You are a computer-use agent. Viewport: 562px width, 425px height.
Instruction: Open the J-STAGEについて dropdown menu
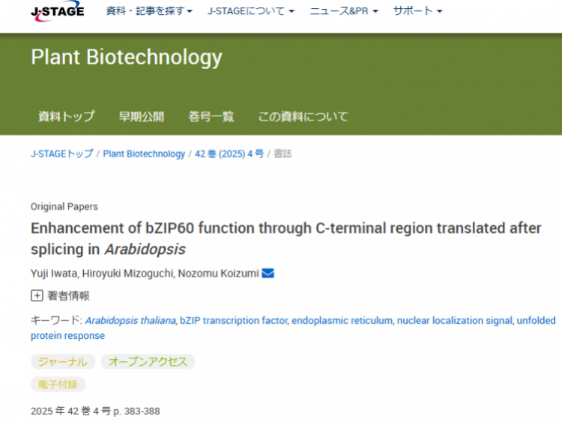(250, 11)
